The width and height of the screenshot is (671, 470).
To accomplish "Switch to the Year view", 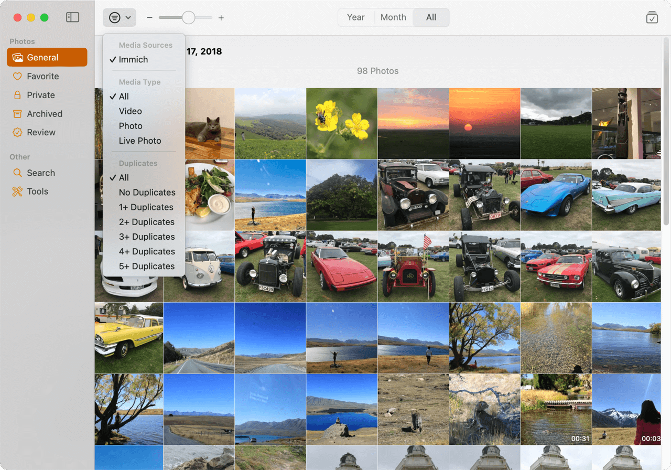I will point(356,17).
